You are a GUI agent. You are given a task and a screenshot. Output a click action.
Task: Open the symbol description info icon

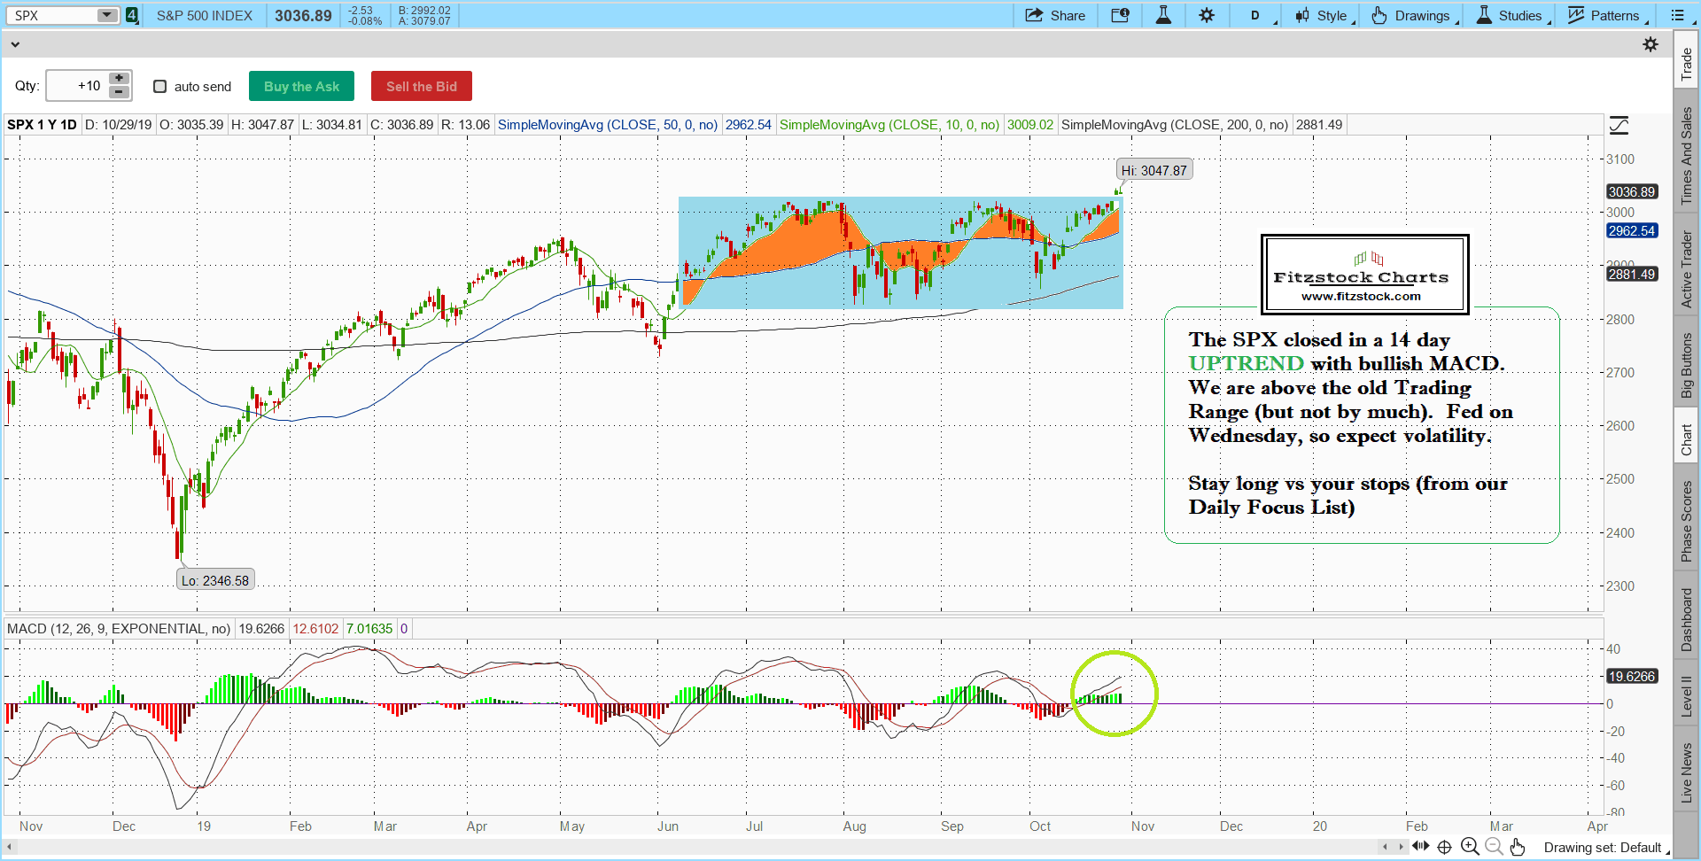coord(1120,15)
